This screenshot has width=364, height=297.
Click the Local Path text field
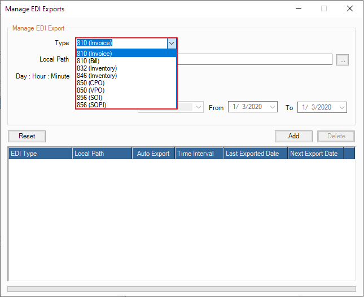point(254,60)
